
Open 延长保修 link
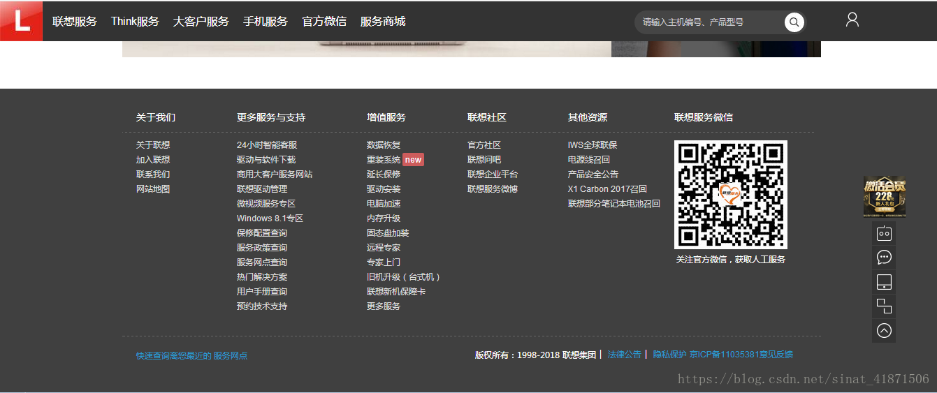click(x=384, y=175)
